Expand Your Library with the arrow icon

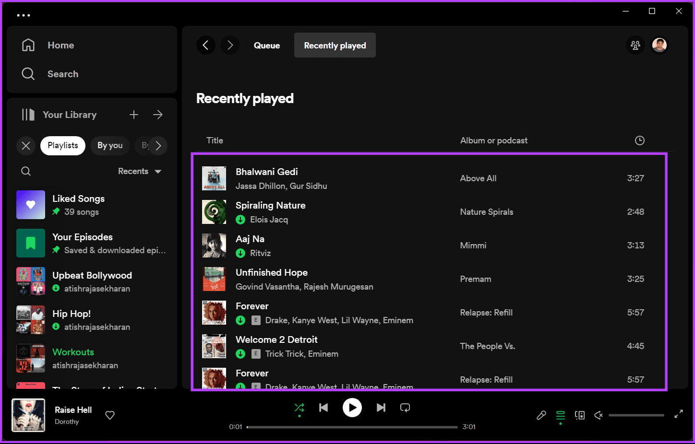158,115
